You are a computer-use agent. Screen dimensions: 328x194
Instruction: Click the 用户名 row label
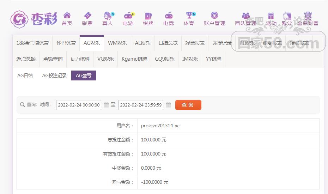[125, 126]
